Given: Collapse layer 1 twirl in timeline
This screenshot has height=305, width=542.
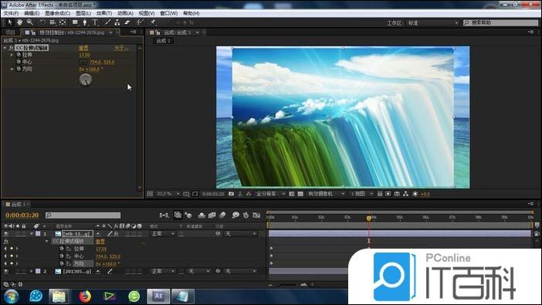Looking at the screenshot, I should pos(32,234).
